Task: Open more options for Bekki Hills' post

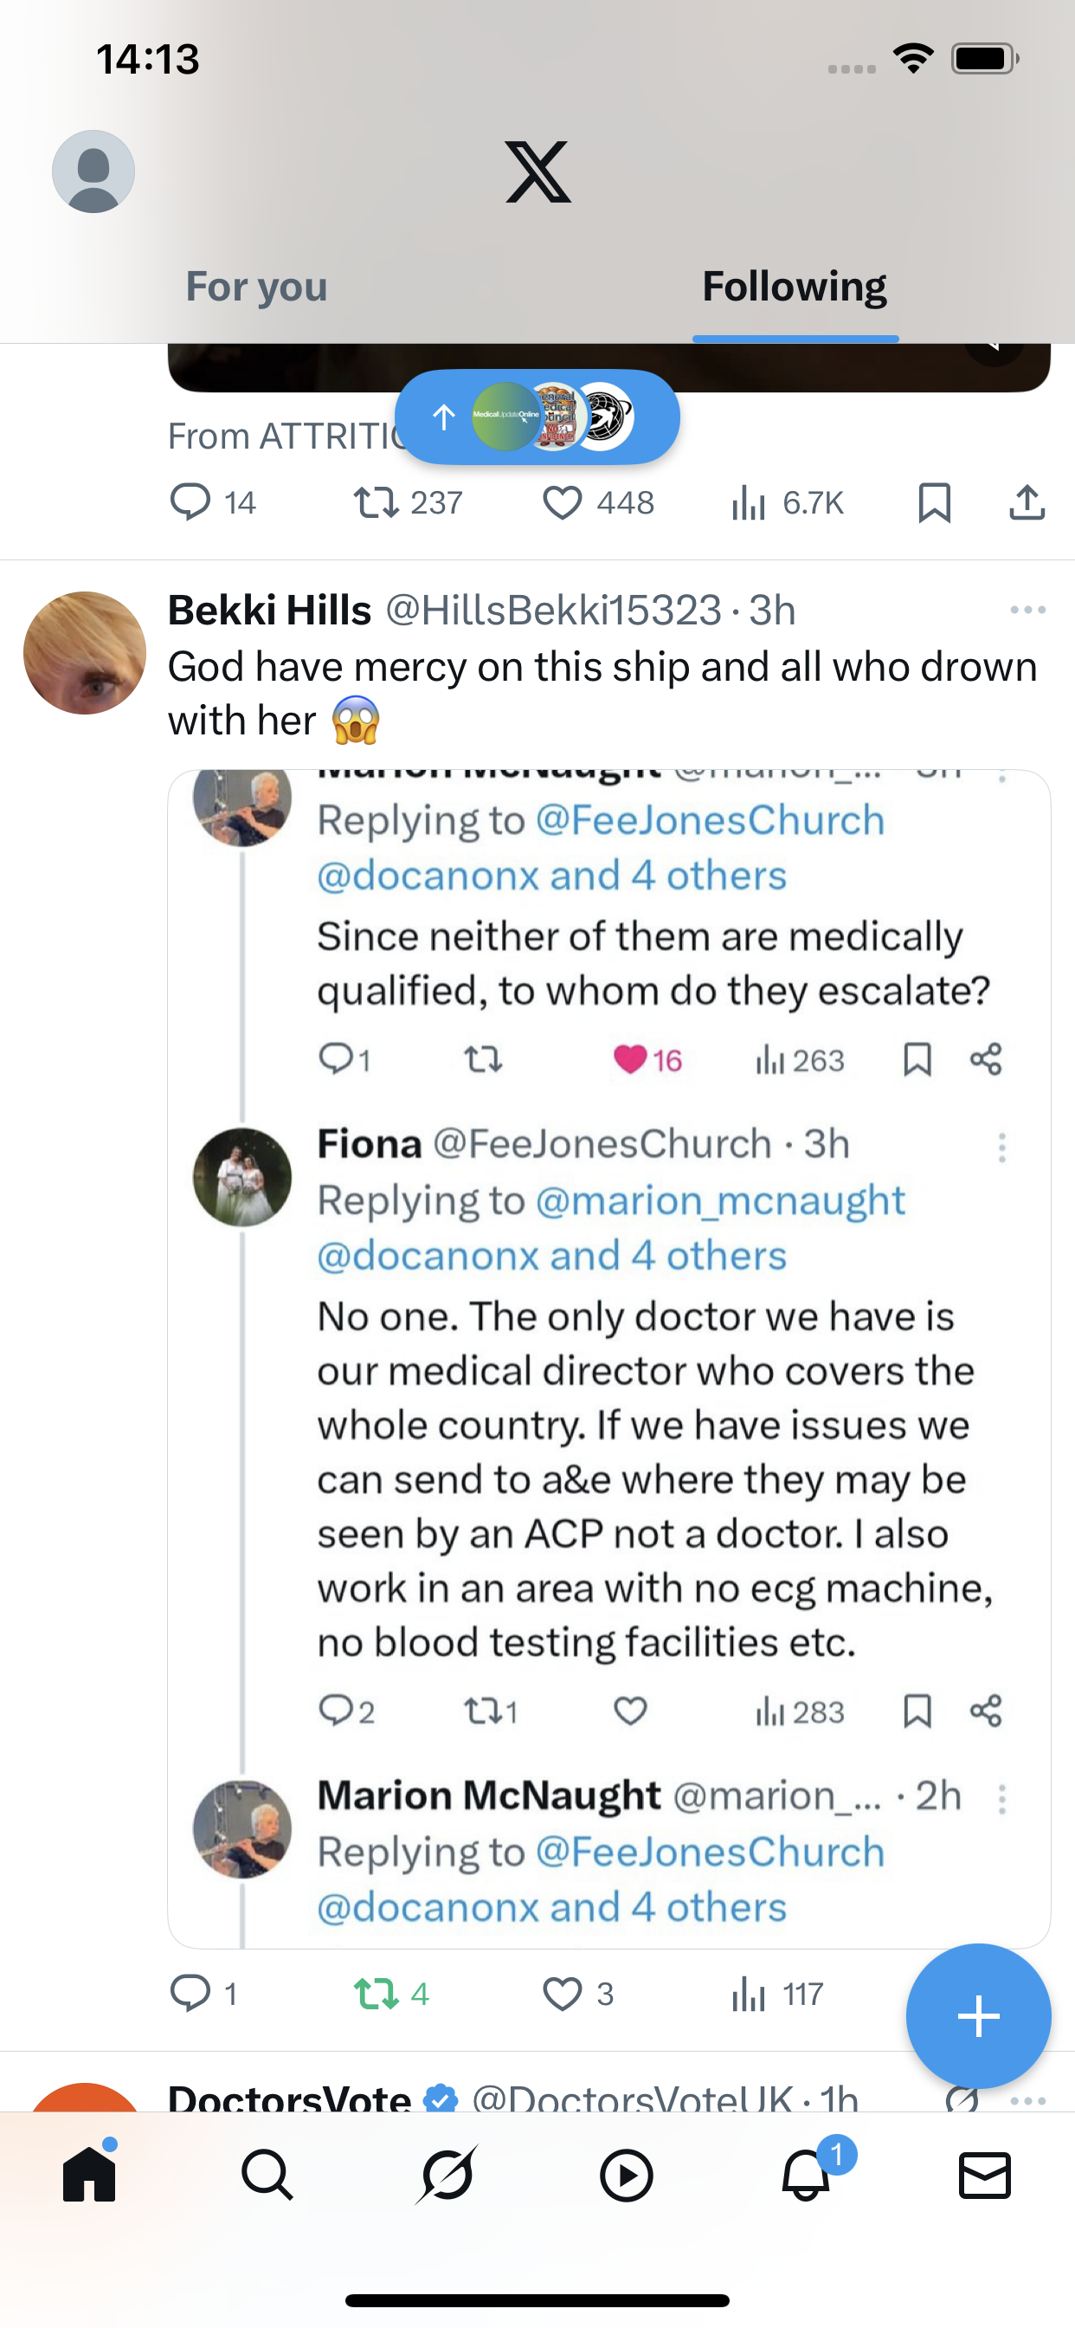Action: [x=1027, y=611]
